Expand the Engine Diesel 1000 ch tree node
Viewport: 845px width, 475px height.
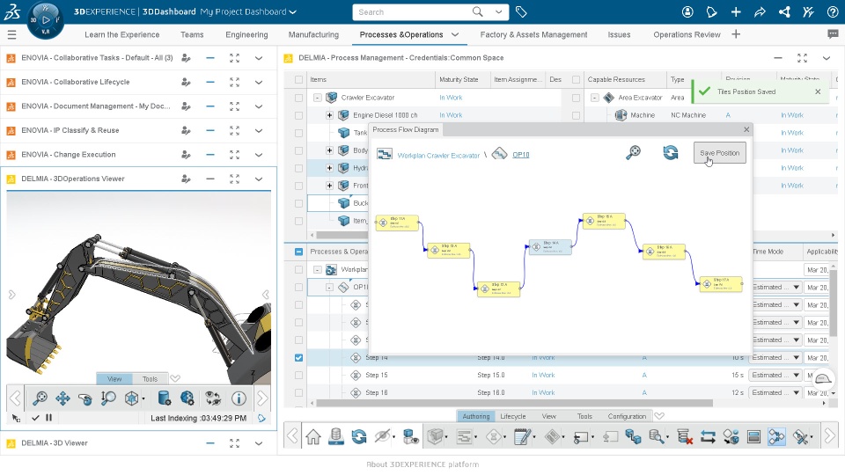coord(329,115)
